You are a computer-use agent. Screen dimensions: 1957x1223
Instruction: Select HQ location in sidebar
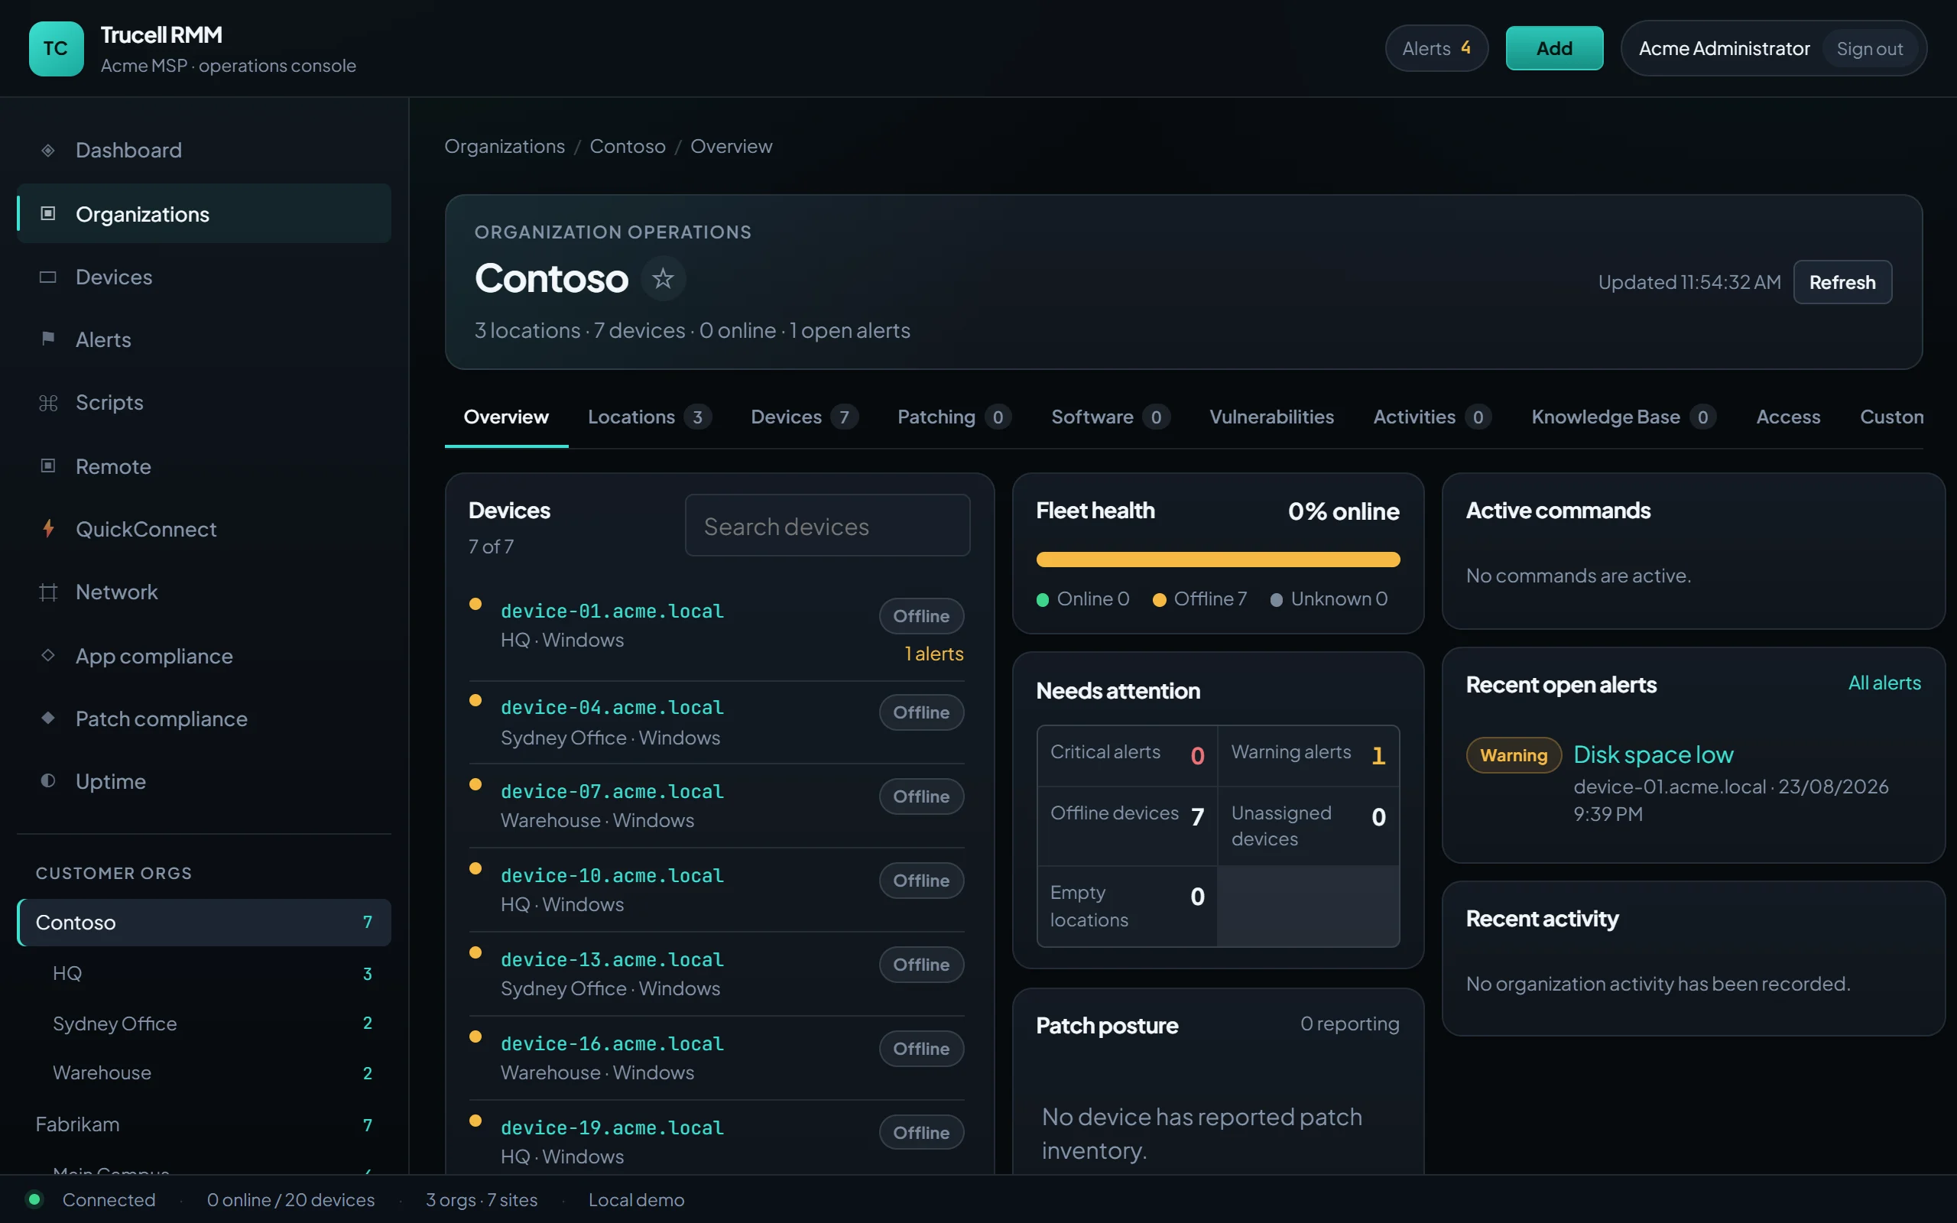(204, 973)
